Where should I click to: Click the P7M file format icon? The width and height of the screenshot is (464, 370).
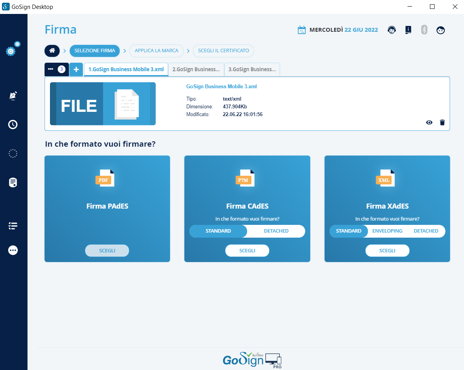tap(245, 178)
